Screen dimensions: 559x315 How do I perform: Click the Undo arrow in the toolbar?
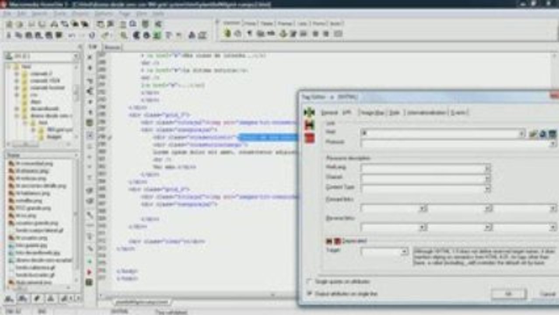pos(71,35)
